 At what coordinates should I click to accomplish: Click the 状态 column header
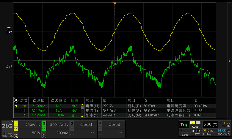point(74,100)
